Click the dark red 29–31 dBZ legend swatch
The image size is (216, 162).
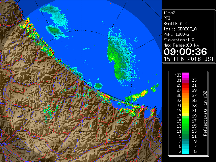pos(186,85)
